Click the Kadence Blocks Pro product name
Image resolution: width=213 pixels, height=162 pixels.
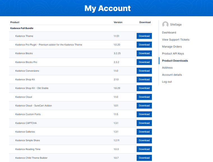[x=26, y=62]
